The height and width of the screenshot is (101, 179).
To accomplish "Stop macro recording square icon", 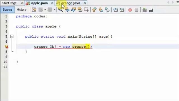I will point(136,10).
